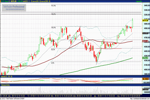
Task: Click the 5400,00 price axis label
Action: click(147, 5)
